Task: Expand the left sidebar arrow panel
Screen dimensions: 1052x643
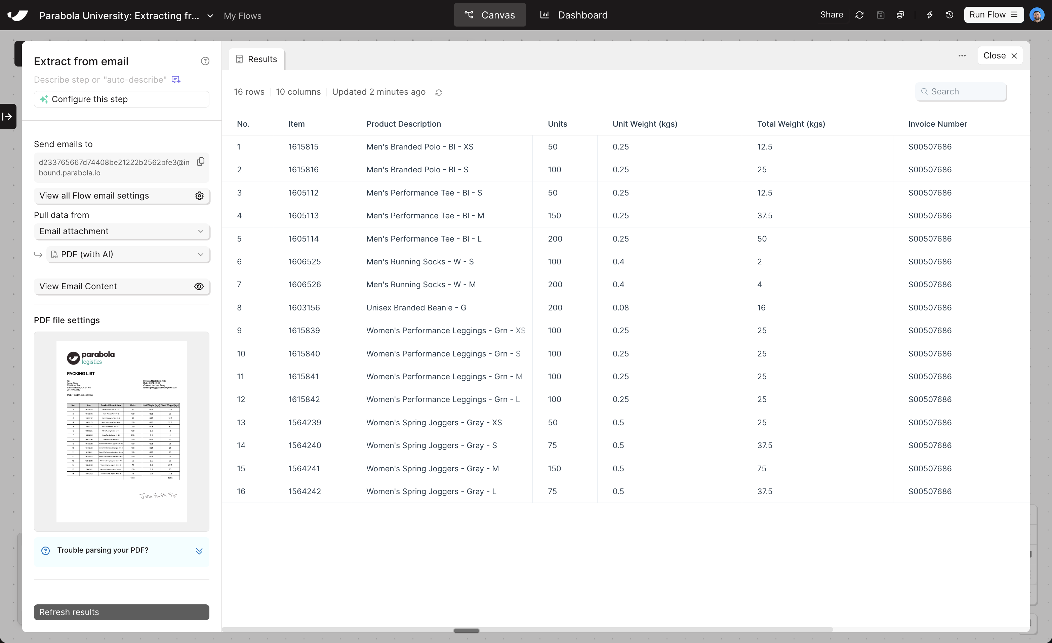Action: click(x=8, y=117)
